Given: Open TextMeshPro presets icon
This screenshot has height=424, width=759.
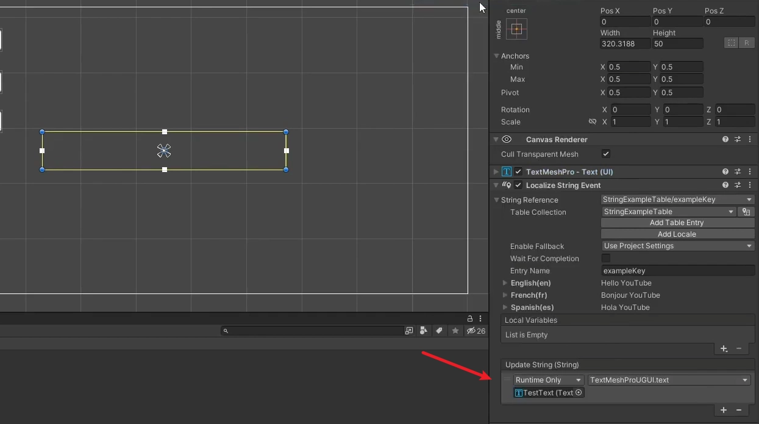Looking at the screenshot, I should click(x=738, y=172).
